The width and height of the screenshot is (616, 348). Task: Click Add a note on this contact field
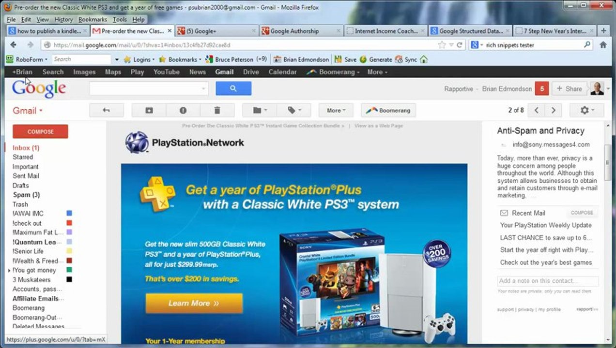(548, 281)
